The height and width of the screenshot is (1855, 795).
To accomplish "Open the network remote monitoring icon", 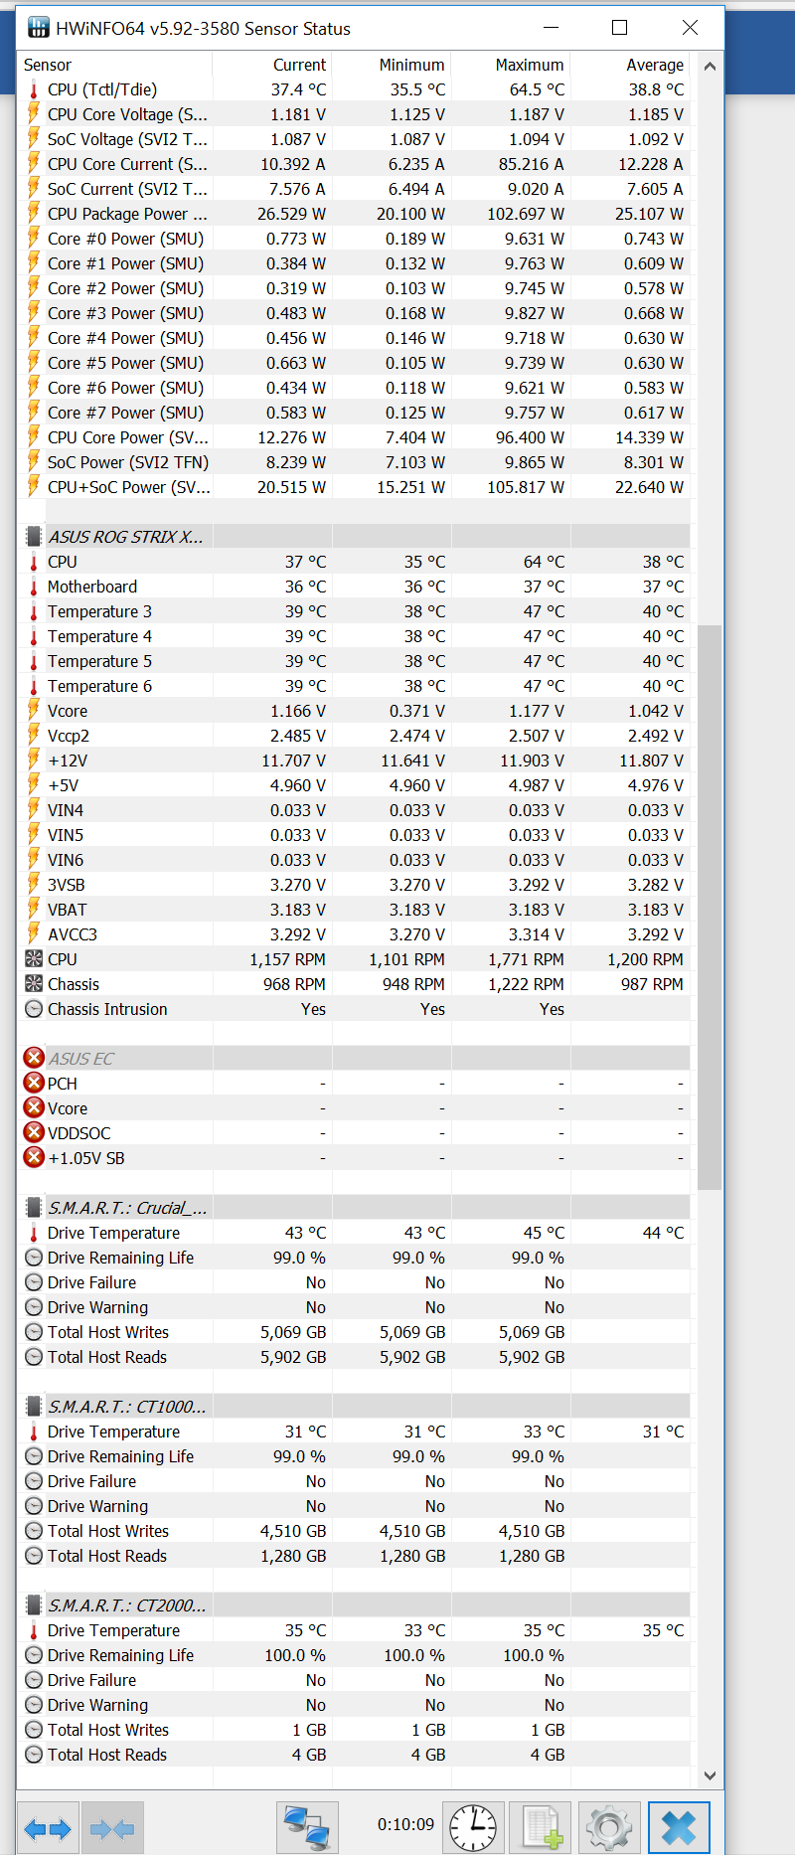I will 307,1828.
